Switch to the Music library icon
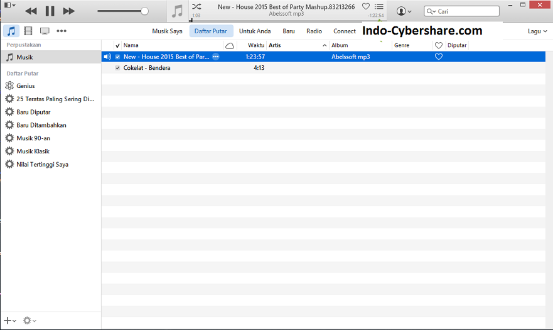 (11, 31)
